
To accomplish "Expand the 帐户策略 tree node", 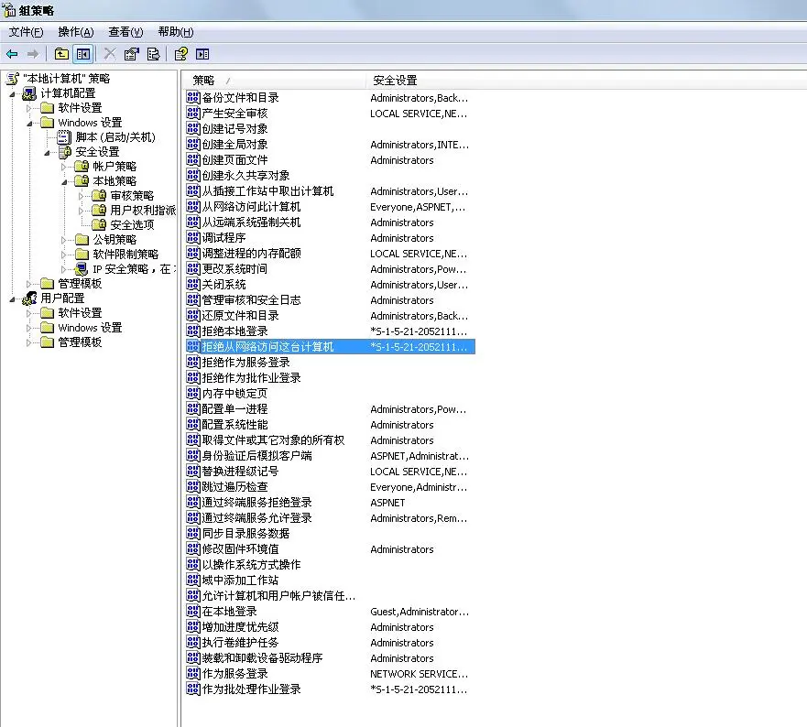I will point(64,166).
